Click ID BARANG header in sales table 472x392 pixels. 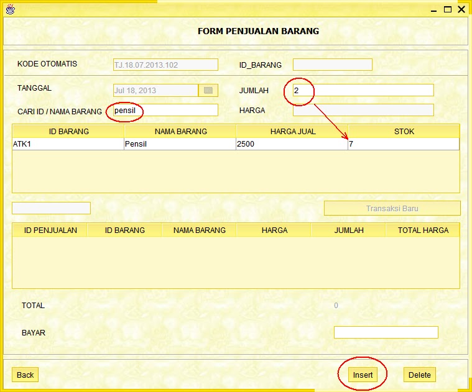coord(124,230)
